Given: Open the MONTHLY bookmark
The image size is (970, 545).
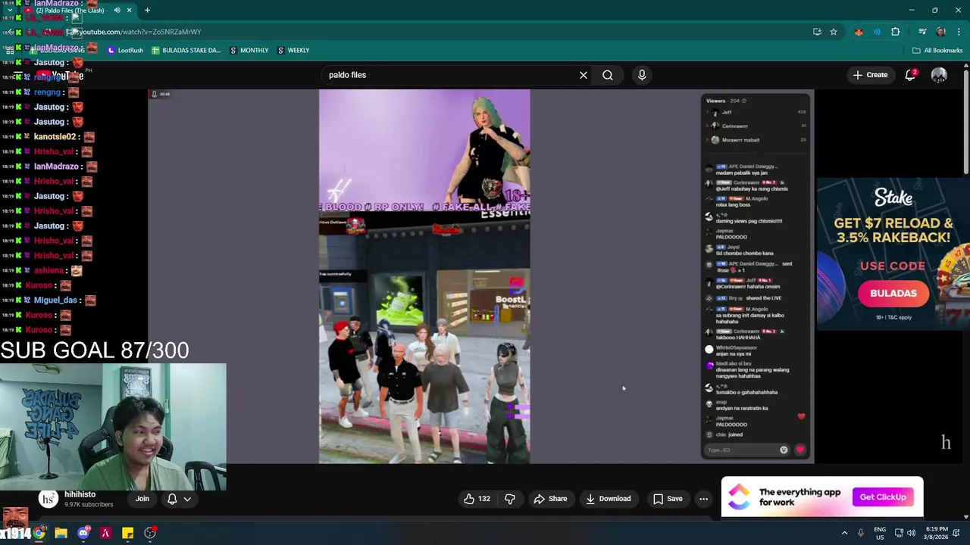Looking at the screenshot, I should click(x=249, y=50).
